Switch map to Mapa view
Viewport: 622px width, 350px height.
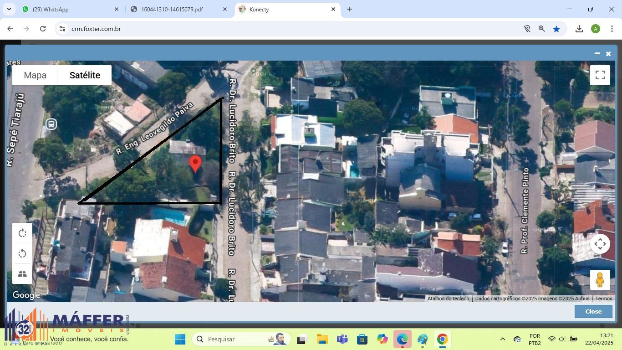(35, 75)
